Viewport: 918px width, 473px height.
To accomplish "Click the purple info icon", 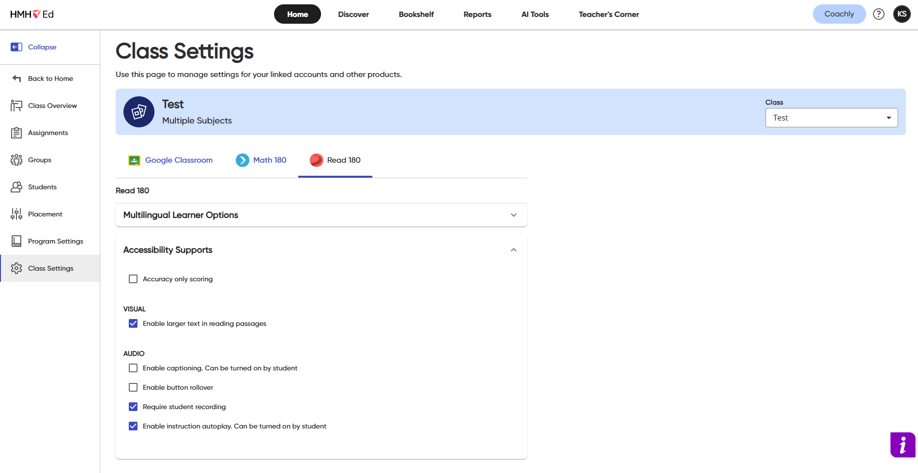I will tap(903, 445).
